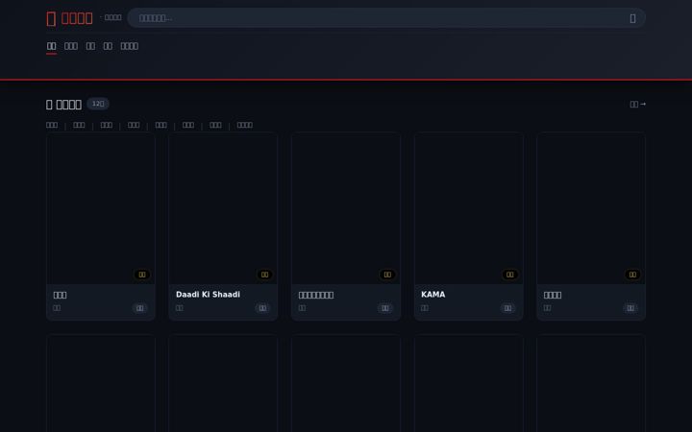The height and width of the screenshot is (432, 692).
Task: Click the yellow badge on KAMA poster
Action: click(x=509, y=275)
